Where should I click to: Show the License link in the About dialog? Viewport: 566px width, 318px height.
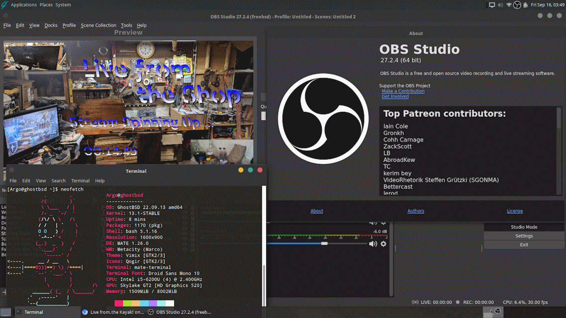point(515,211)
